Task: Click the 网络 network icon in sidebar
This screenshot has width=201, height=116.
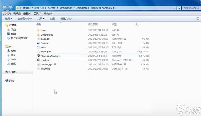Action: click(x=7, y=80)
